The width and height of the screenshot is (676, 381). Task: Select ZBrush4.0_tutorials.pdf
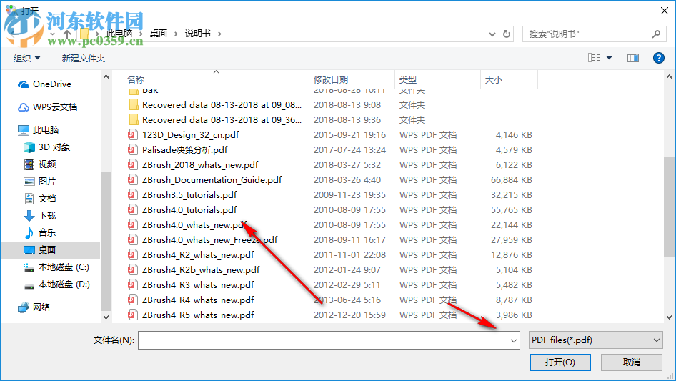click(189, 210)
